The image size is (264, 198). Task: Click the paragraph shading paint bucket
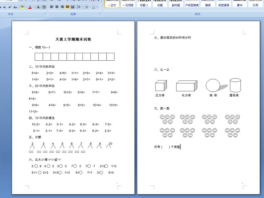pyautogui.click(x=86, y=7)
